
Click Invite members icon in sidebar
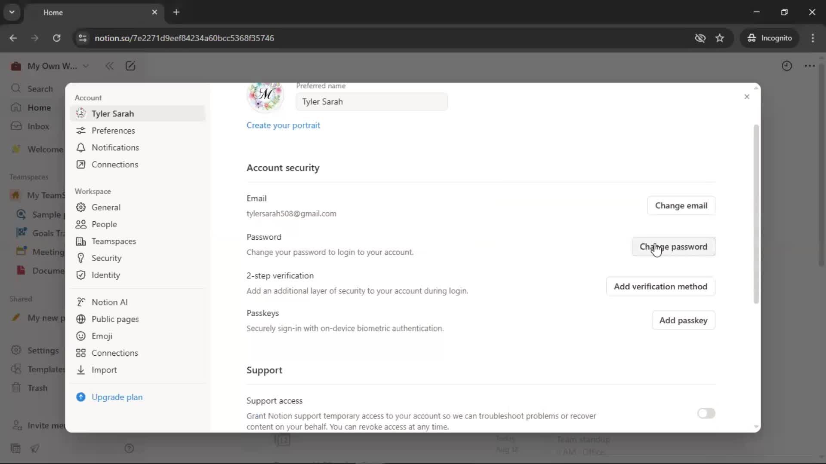click(x=16, y=425)
